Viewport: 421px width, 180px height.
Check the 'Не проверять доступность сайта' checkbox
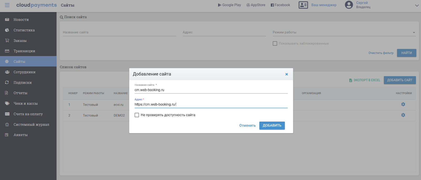tap(137, 115)
